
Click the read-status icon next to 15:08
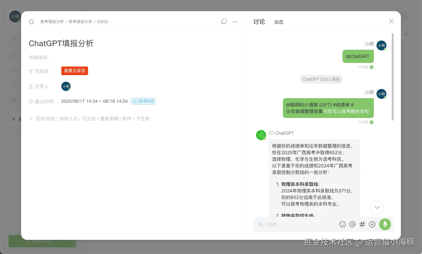372,67
